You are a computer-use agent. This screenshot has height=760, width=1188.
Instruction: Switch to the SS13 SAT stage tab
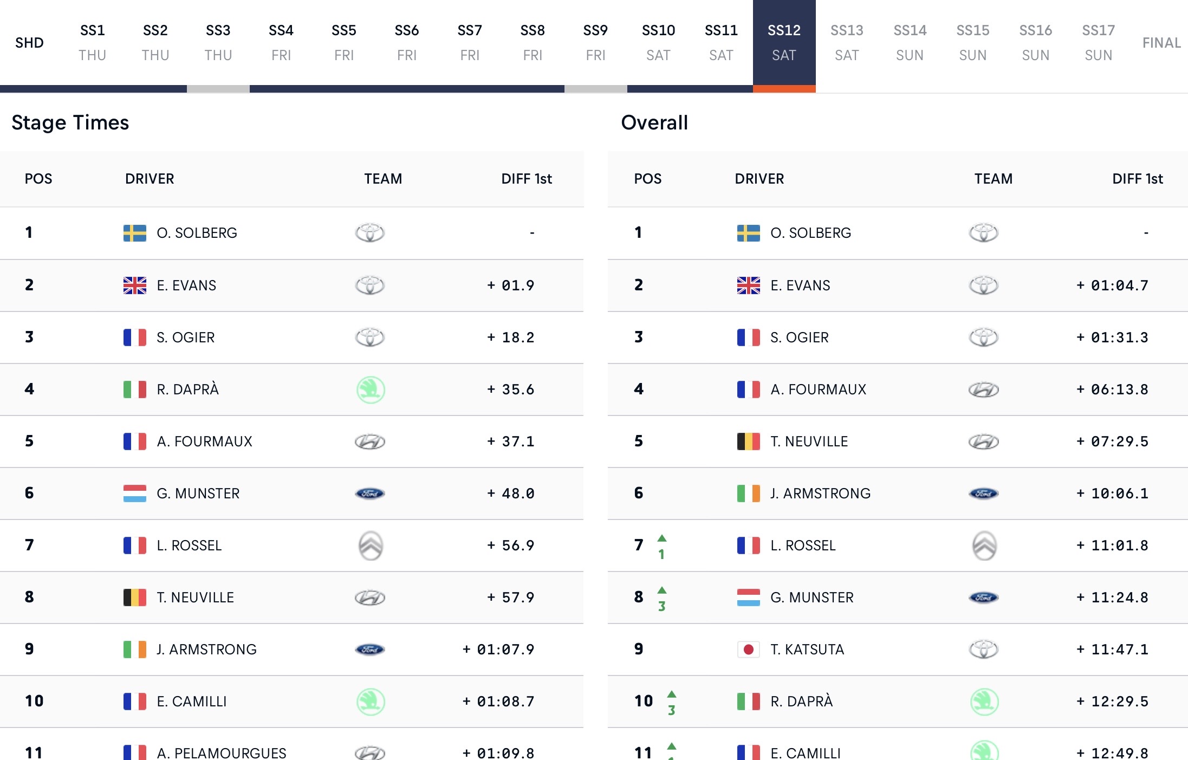click(847, 43)
